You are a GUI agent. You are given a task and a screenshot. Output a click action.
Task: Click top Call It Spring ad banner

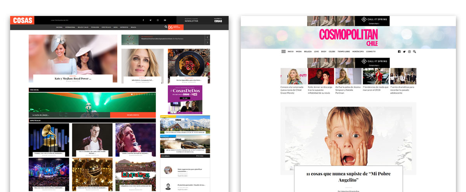coord(348,21)
